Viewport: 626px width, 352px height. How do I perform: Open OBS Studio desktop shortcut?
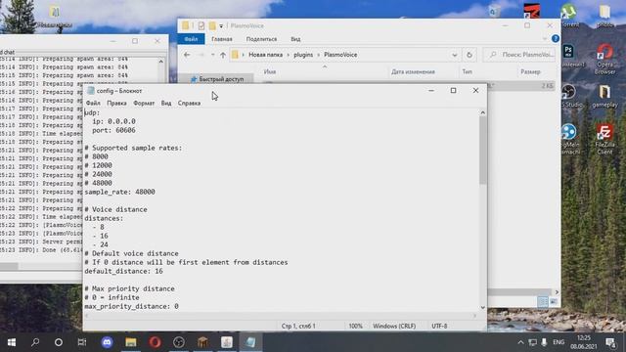tap(569, 96)
